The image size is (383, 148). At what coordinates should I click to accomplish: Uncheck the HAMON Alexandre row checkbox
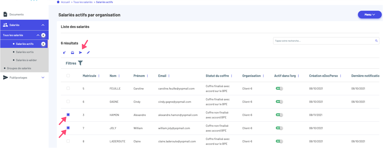tap(68, 115)
